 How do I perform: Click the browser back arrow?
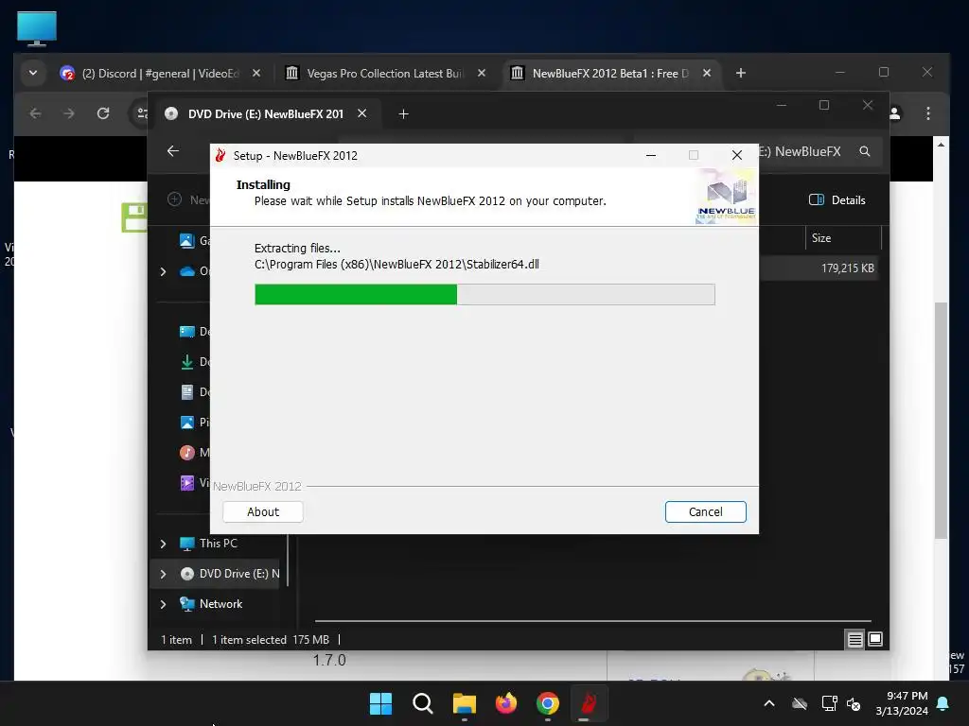click(x=35, y=113)
